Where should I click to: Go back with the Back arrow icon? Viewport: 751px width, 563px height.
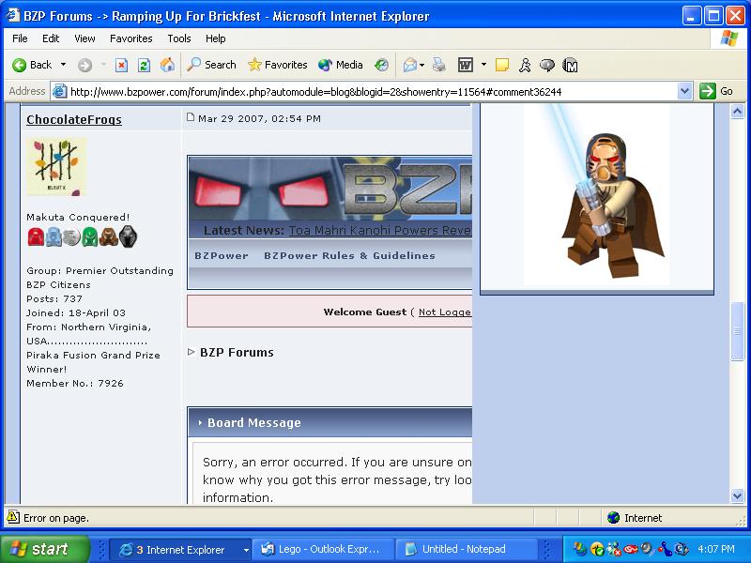19,65
